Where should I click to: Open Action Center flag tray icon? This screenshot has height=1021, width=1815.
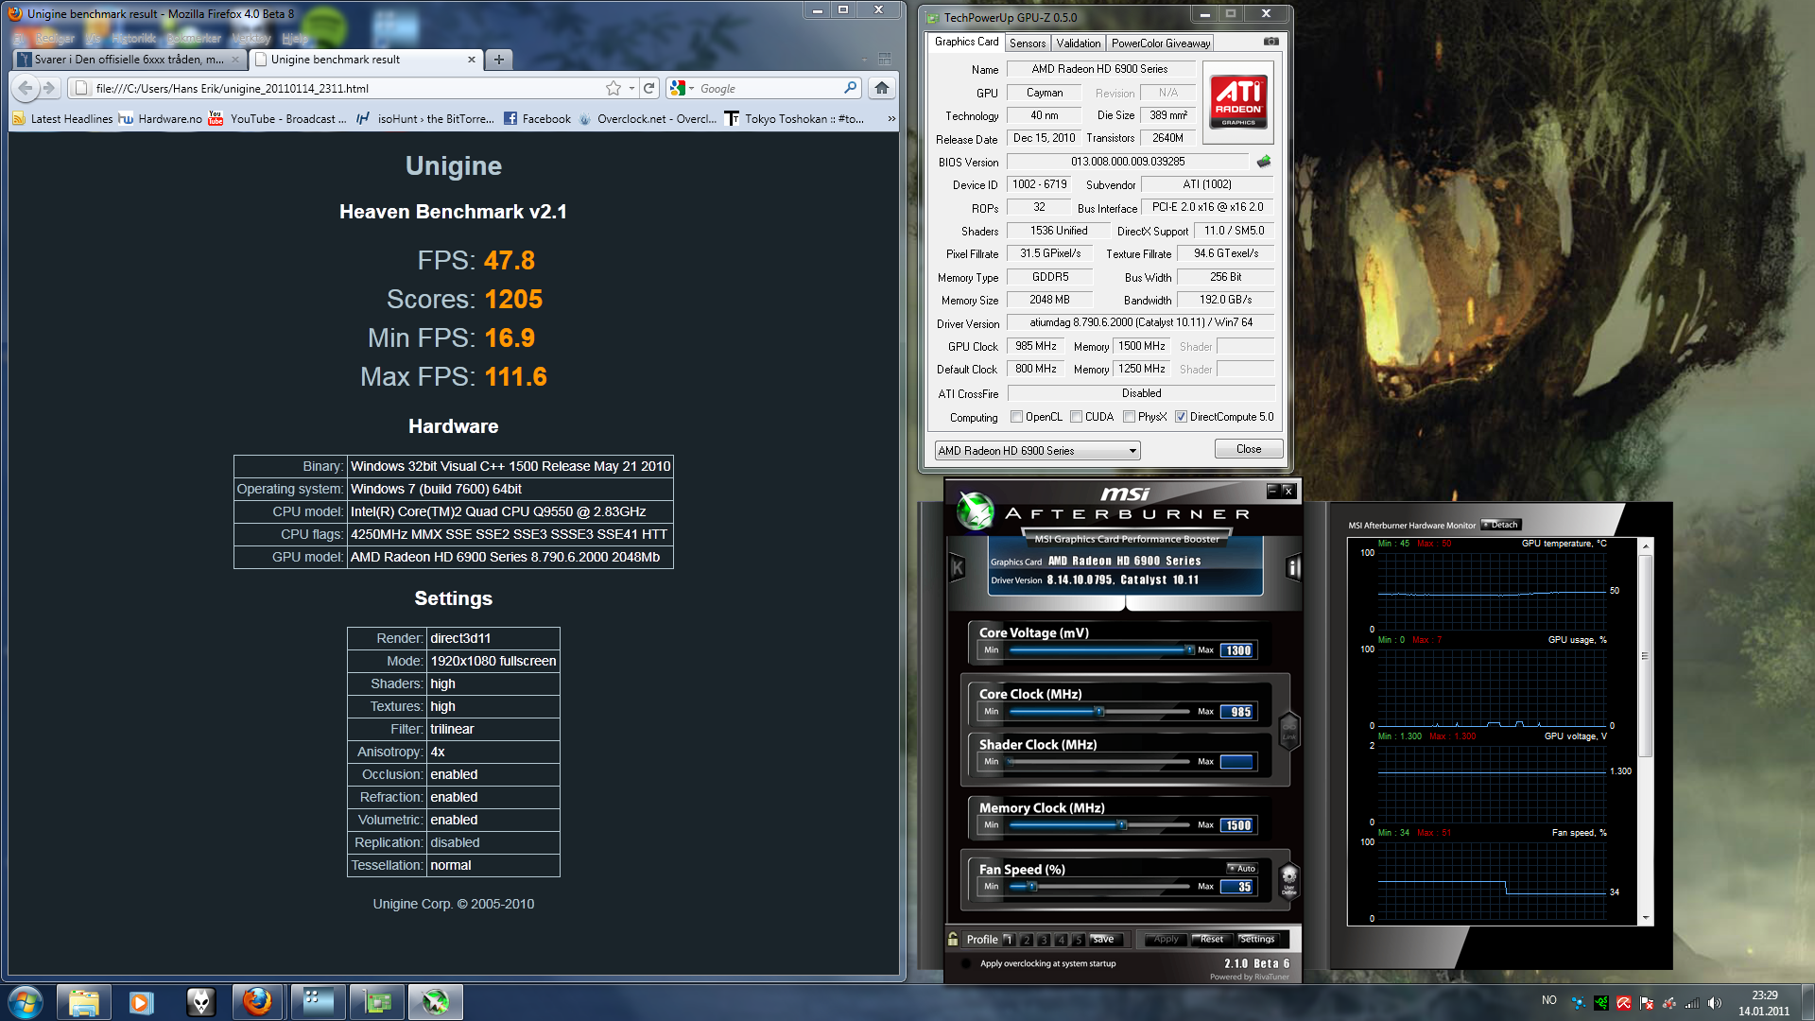(x=1647, y=1002)
